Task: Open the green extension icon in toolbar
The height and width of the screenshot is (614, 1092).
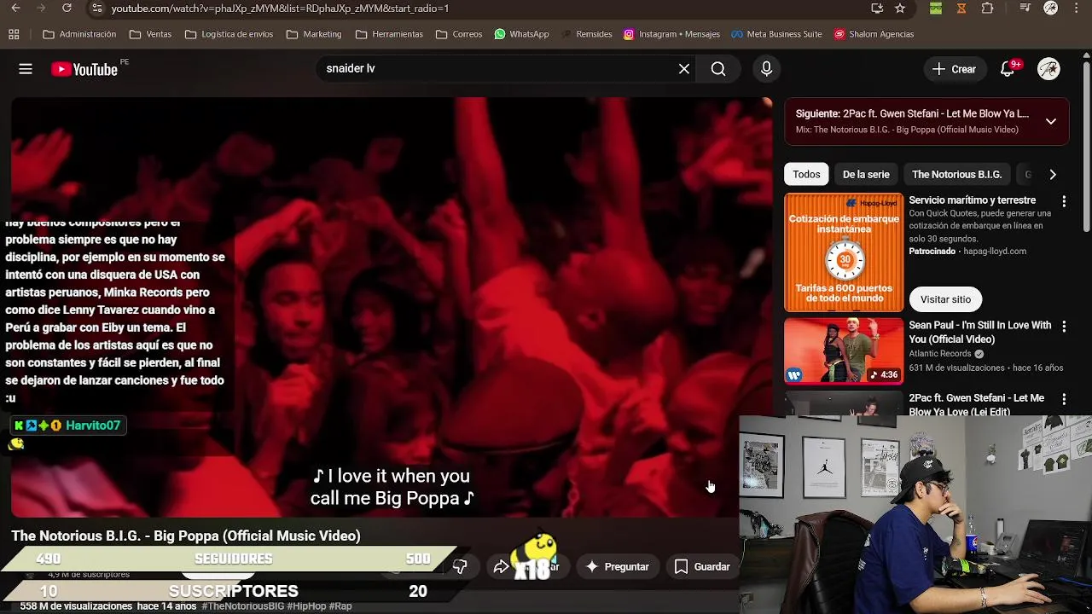Action: 936,9
